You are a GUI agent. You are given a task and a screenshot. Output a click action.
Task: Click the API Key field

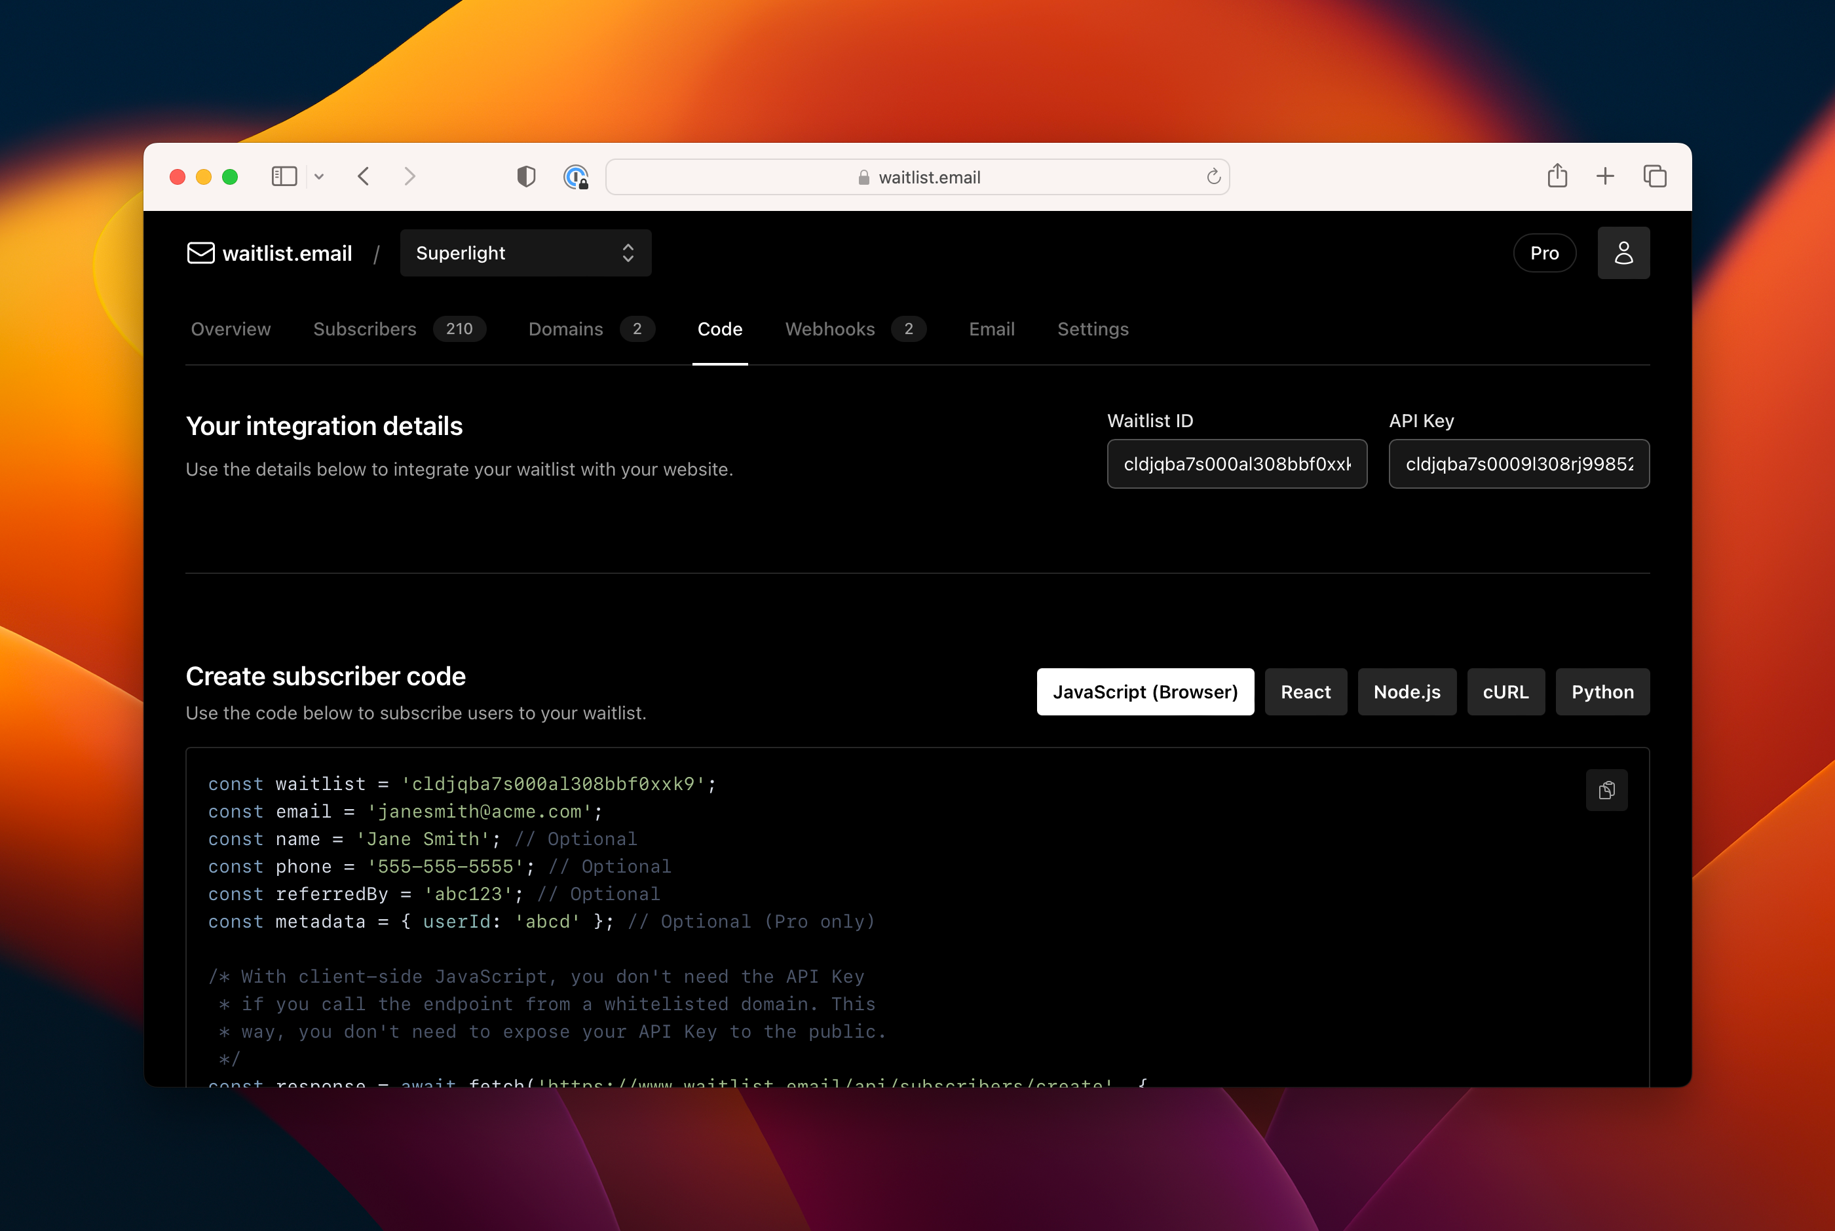tap(1519, 464)
